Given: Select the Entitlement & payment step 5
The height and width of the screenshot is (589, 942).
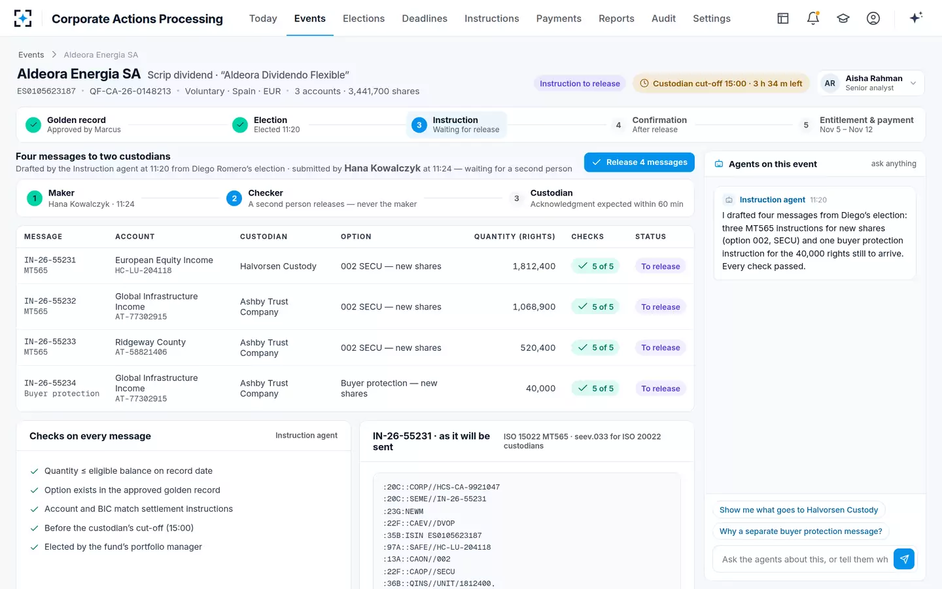Looking at the screenshot, I should pos(857,124).
